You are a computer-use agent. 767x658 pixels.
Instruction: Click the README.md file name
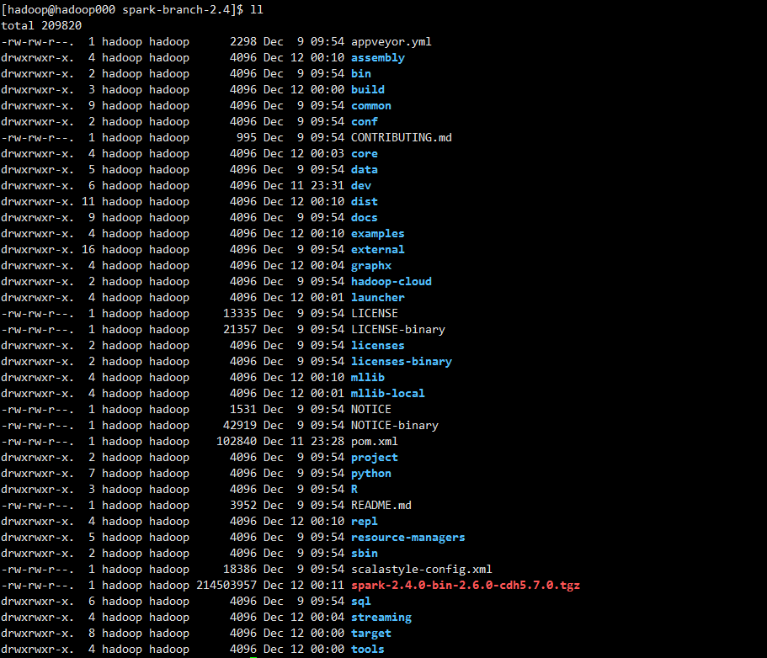[x=381, y=505]
